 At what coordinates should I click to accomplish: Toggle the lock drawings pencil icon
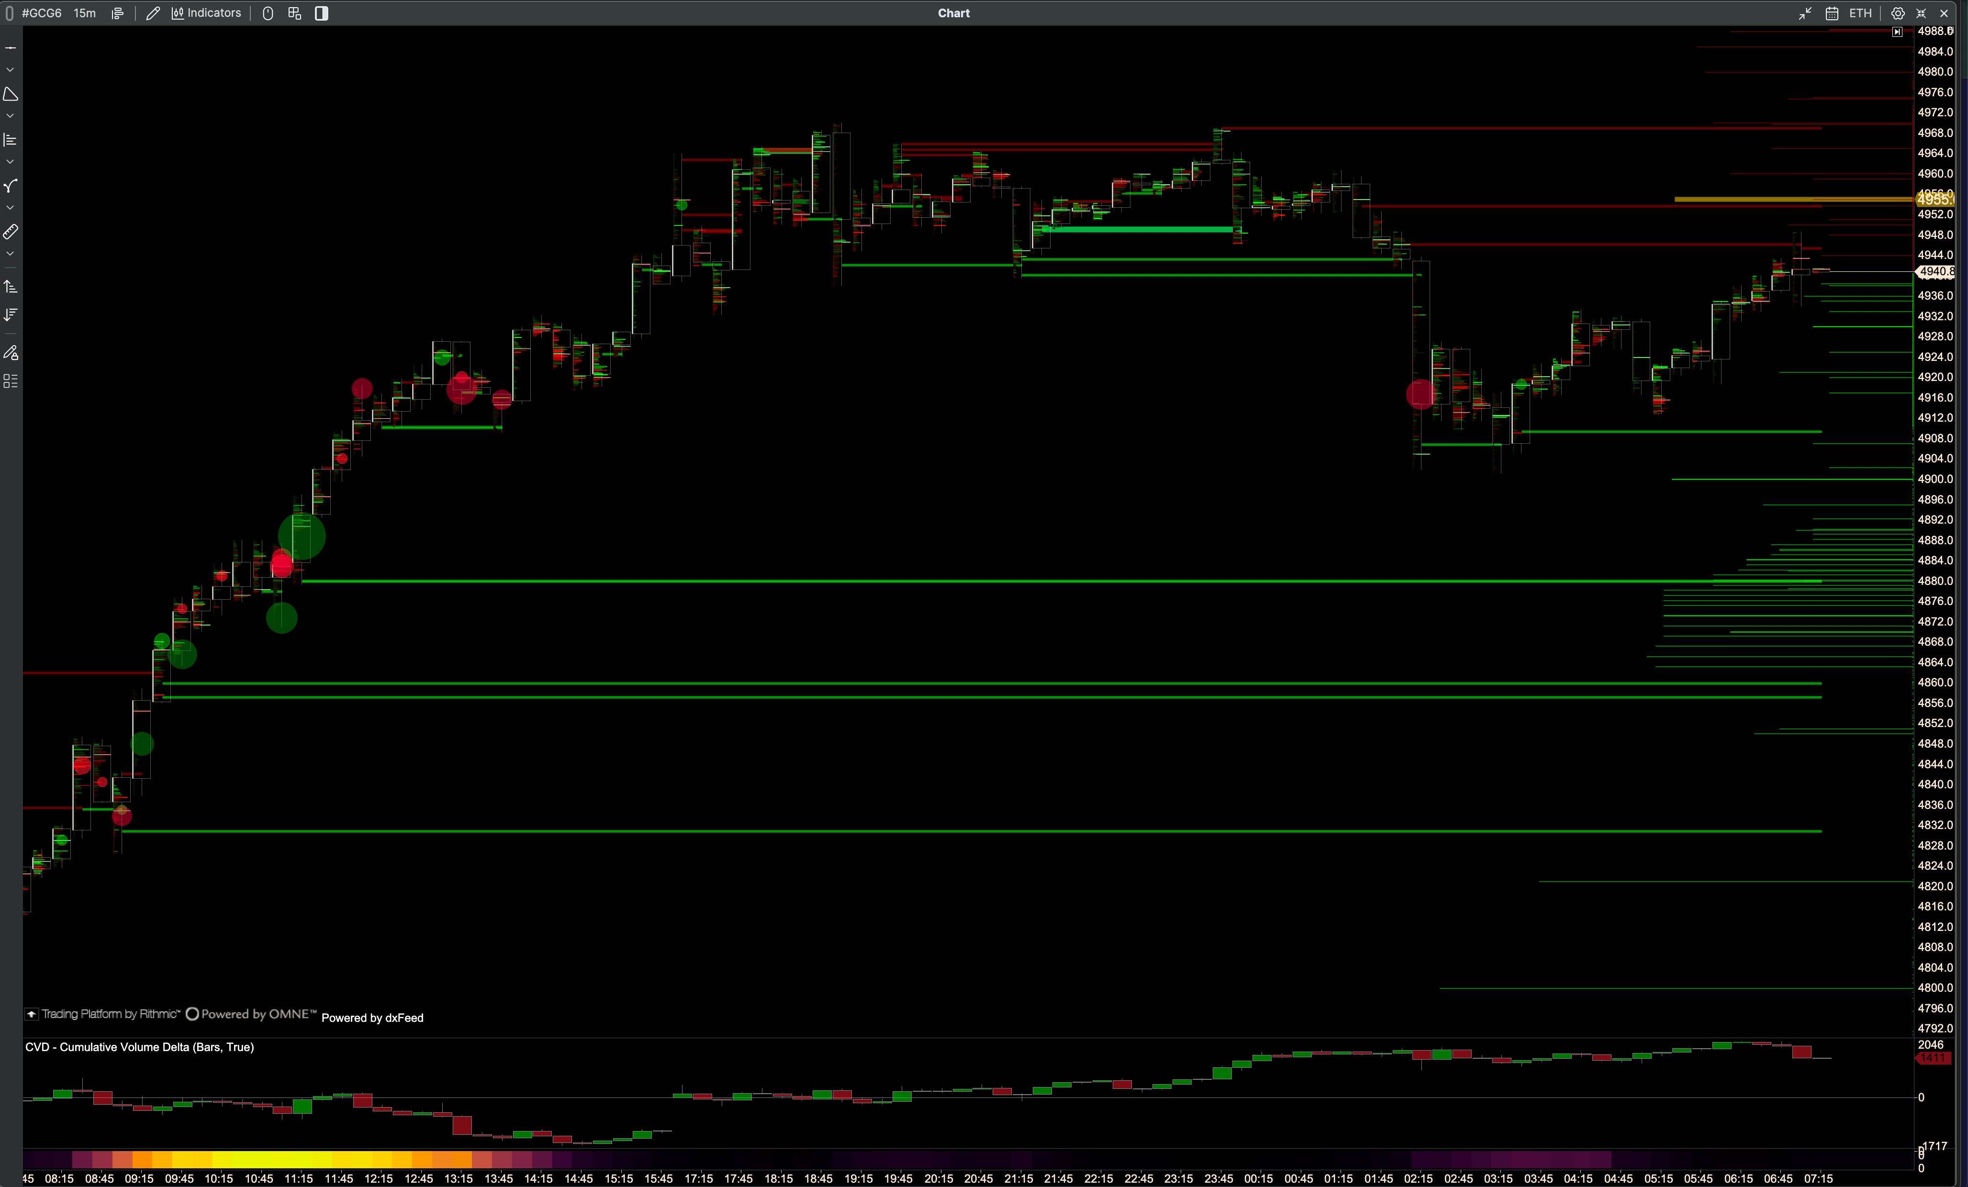(x=11, y=352)
